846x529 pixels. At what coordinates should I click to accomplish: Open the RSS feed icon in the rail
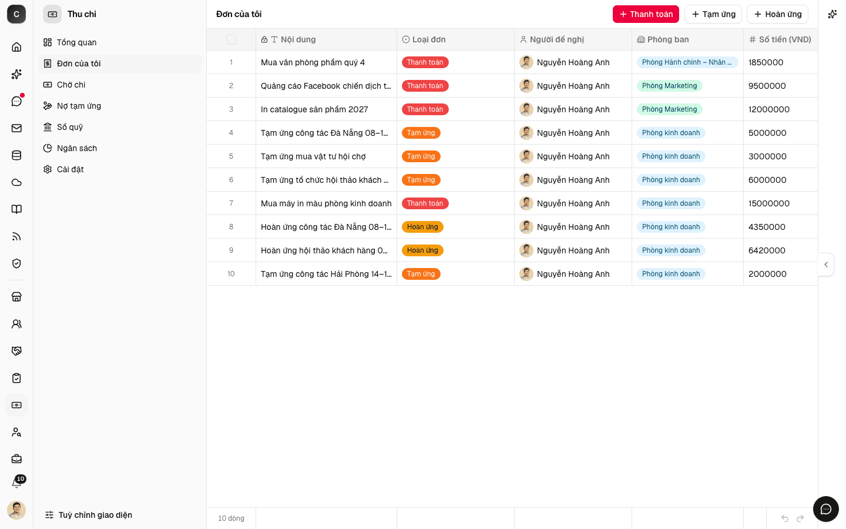point(16,236)
